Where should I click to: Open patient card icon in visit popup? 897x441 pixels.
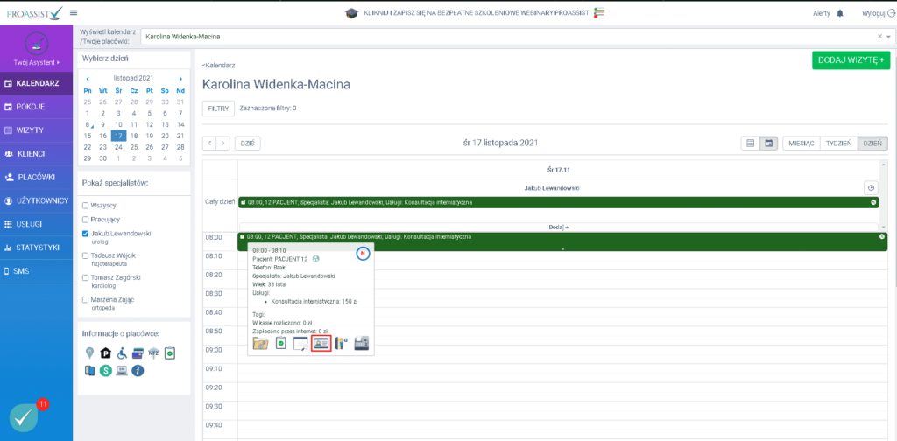[x=321, y=344]
